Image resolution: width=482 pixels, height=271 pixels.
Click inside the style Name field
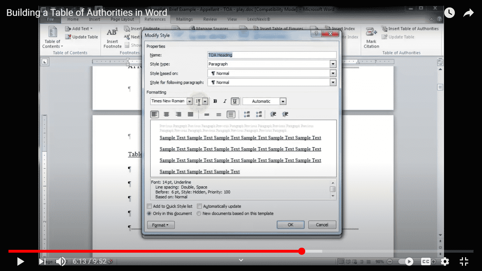tap(272, 55)
